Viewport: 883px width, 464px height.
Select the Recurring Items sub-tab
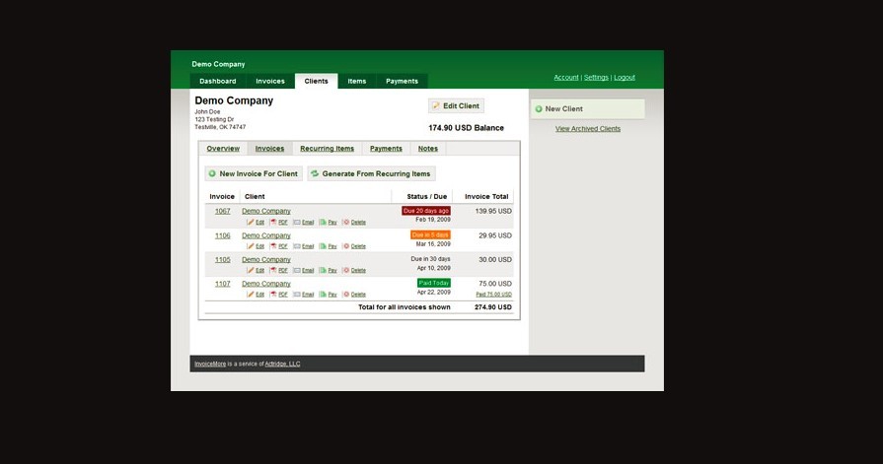(327, 149)
